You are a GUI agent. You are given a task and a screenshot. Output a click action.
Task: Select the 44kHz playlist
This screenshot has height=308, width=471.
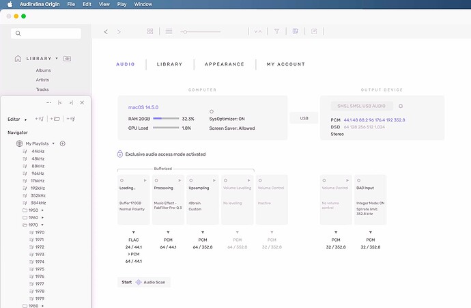[38, 151]
